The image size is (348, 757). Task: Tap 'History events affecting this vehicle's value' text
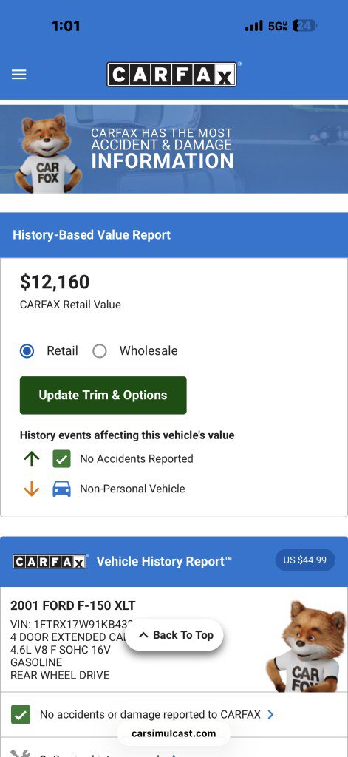(127, 435)
